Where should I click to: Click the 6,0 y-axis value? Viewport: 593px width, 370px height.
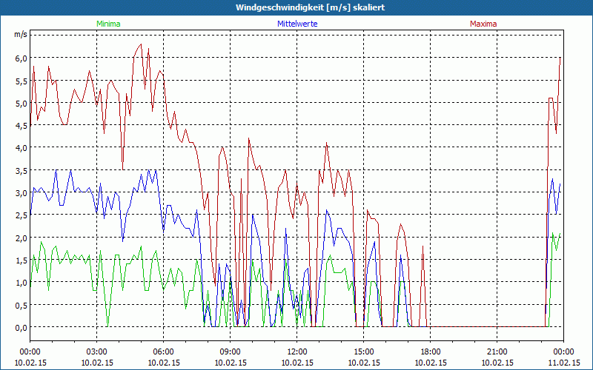point(21,58)
